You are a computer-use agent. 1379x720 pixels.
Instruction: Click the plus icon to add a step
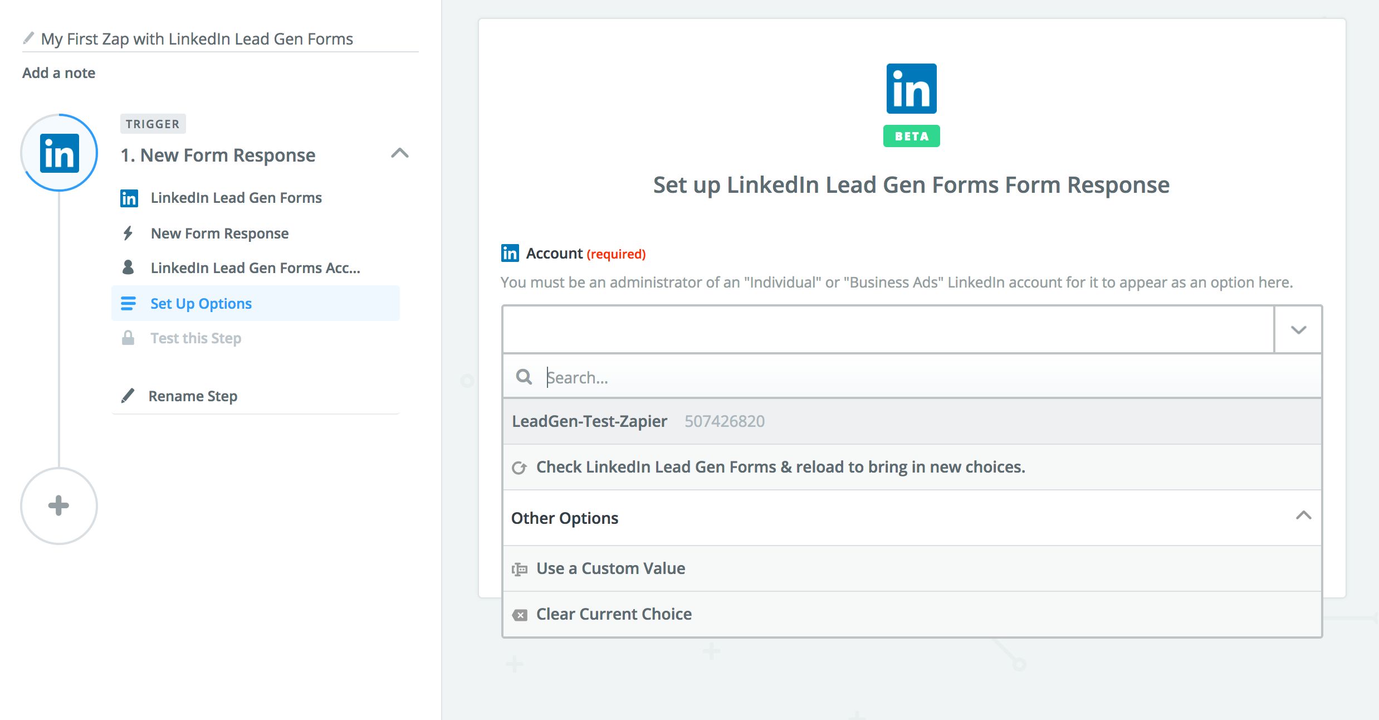coord(58,505)
